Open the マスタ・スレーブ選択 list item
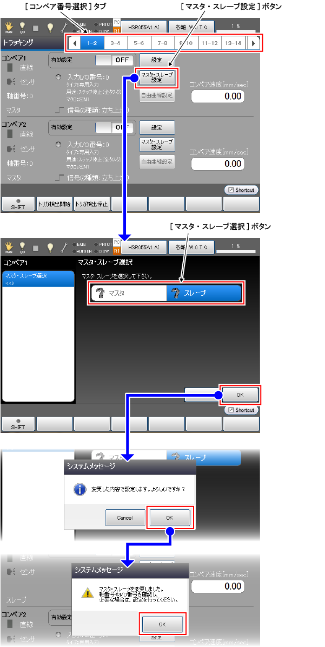The width and height of the screenshot is (325, 647). [x=38, y=279]
